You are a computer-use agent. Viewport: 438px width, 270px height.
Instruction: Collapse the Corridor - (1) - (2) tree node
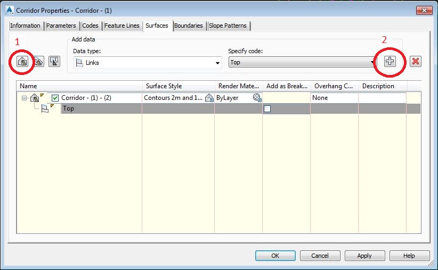tap(25, 98)
